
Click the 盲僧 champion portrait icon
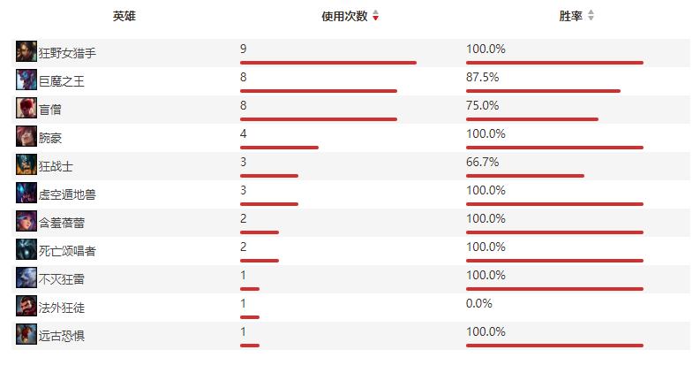[x=26, y=108]
